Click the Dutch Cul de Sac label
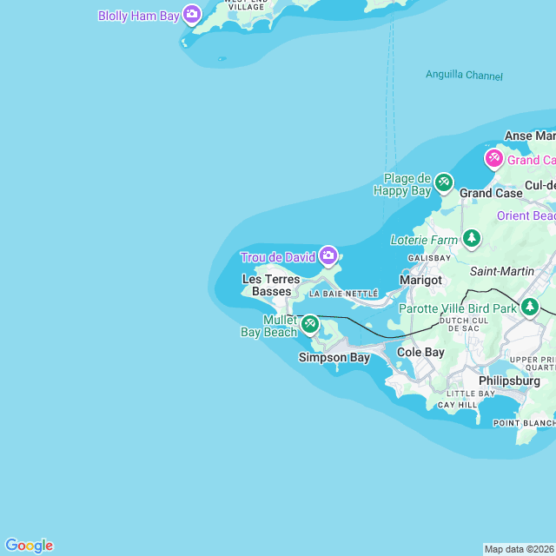This screenshot has height=556, width=556. click(x=464, y=324)
